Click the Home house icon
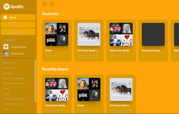Image resolution: width=179 pixels, height=114 pixels. [x=5, y=17]
